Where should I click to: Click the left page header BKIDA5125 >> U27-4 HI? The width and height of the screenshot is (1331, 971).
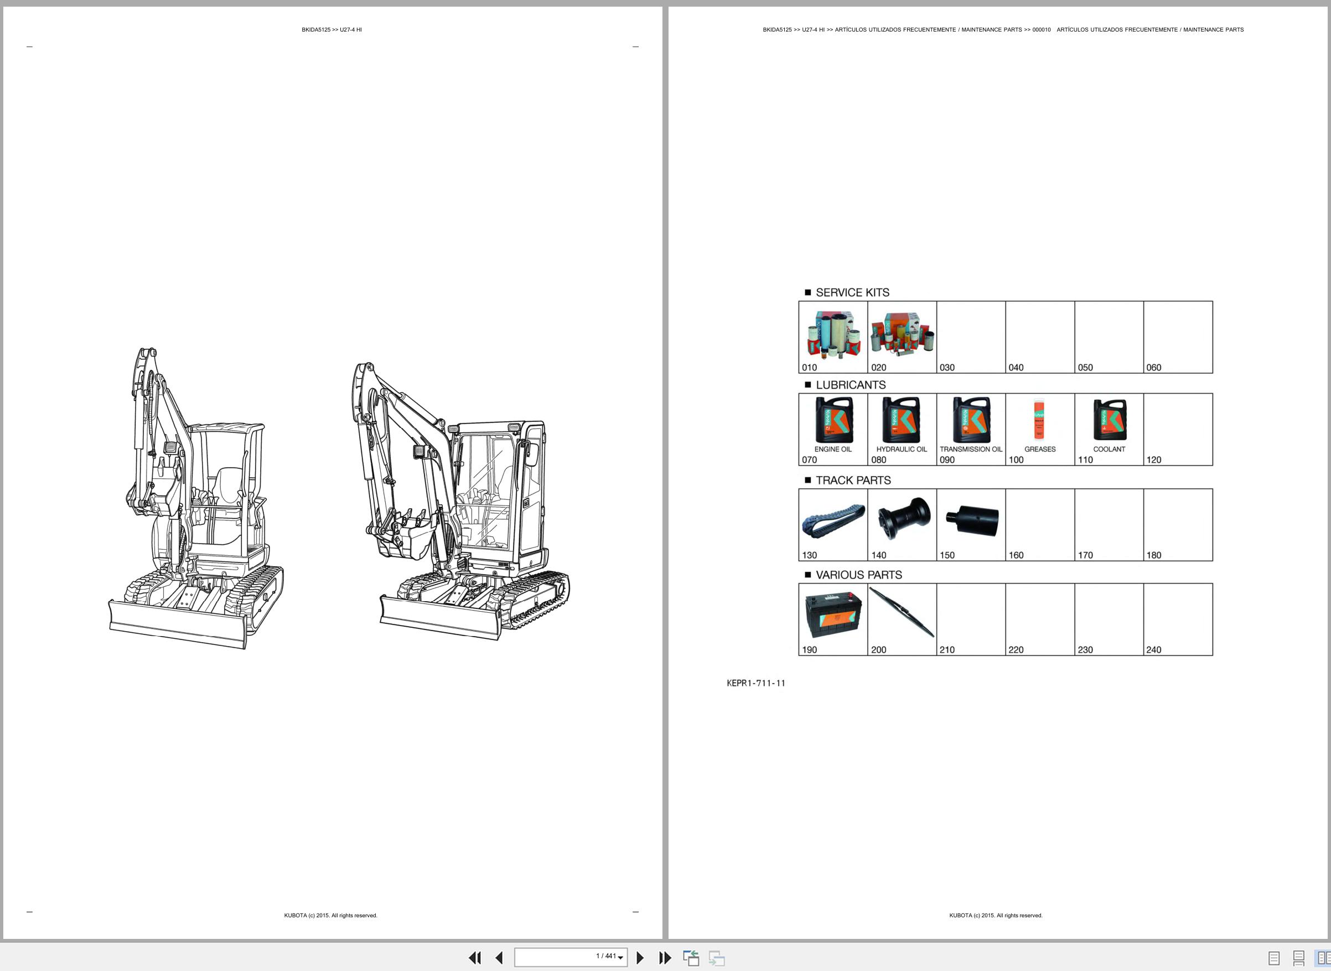[332, 29]
